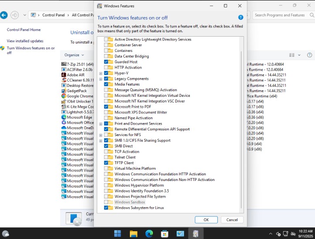The image size is (315, 239).
Task: Open File Explorer from taskbar
Action: click(x=133, y=234)
